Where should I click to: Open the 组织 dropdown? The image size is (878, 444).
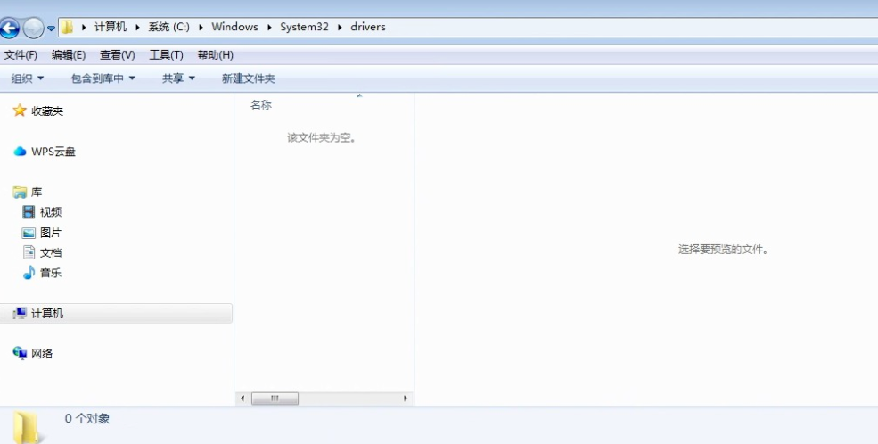coord(28,78)
